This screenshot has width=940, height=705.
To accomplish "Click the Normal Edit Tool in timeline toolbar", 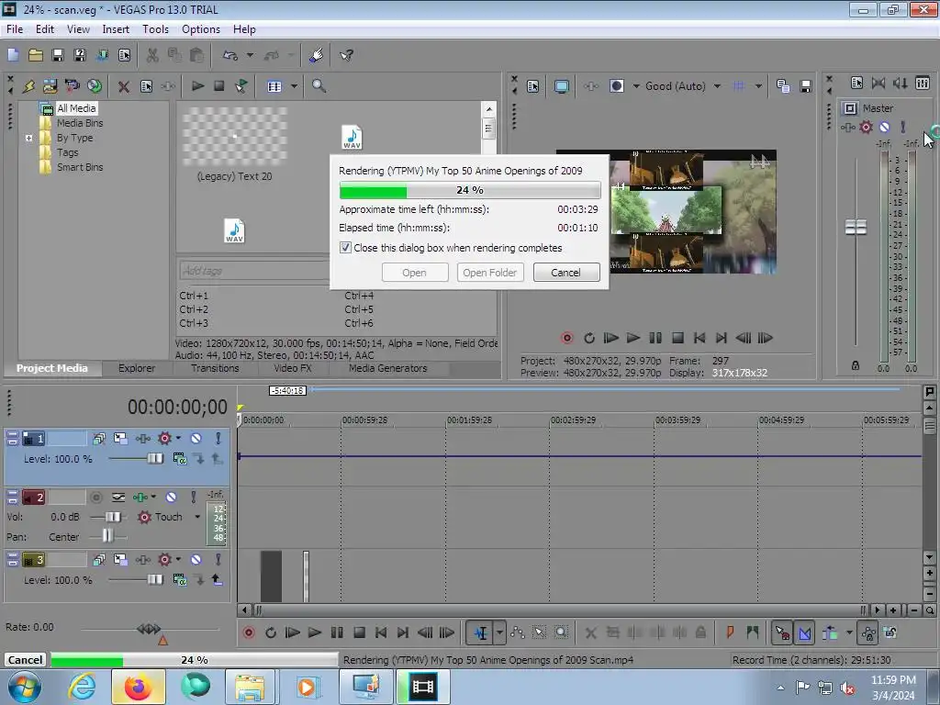I will [x=480, y=632].
